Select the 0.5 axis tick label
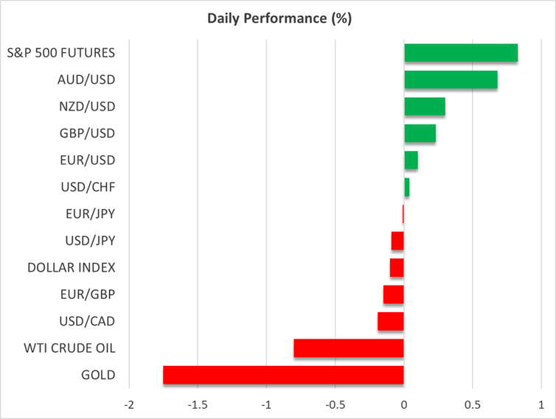Screen dimensions: 556x419 (x=473, y=404)
